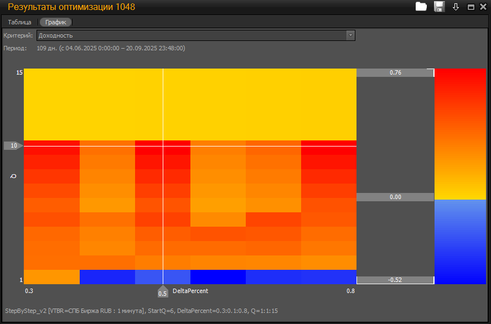Click the -0.52 minimum scale label

point(395,280)
